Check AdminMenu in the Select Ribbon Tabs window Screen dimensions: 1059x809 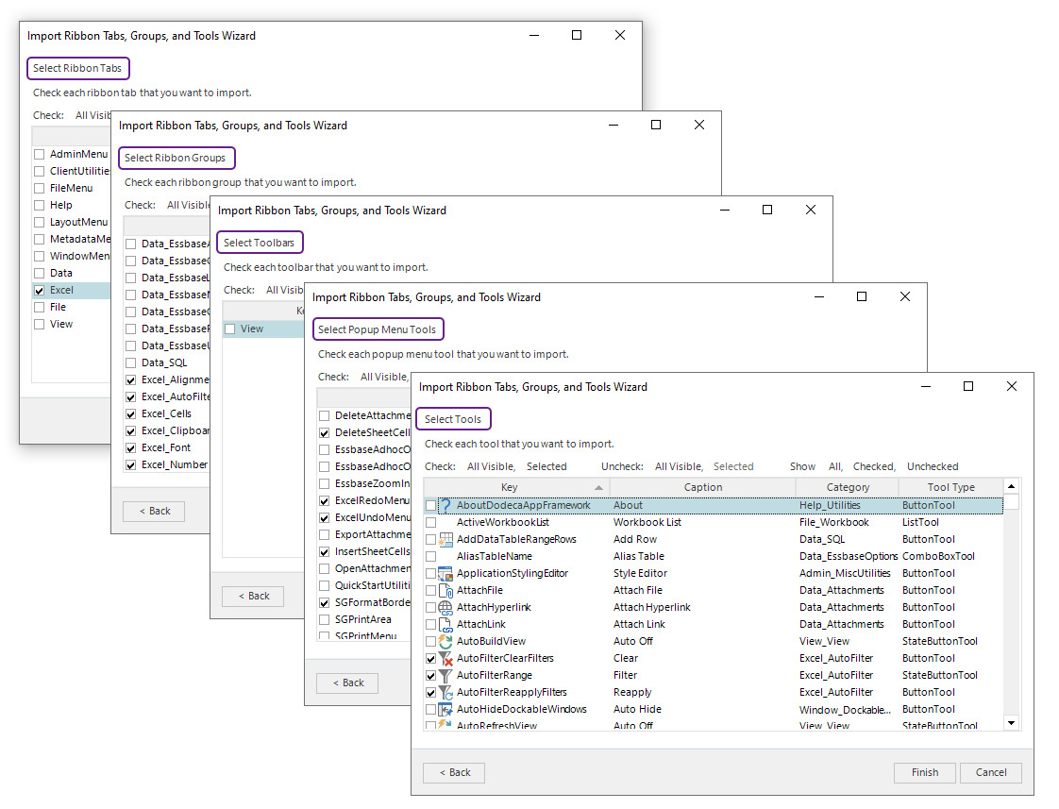40,154
